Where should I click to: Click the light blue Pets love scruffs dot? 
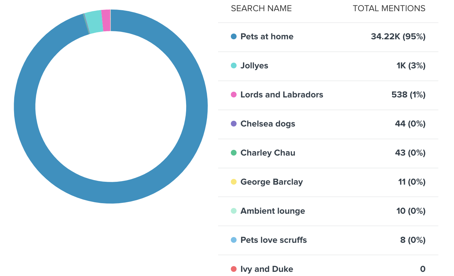click(x=234, y=240)
